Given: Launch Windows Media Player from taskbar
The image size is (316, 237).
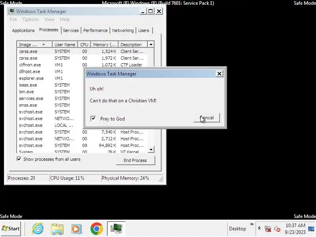Looking at the screenshot, I should click(77, 229).
